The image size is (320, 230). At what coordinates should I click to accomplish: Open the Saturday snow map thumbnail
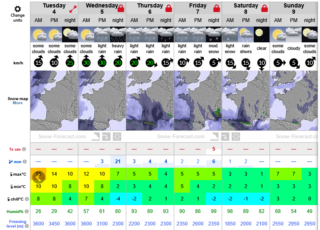point(246,100)
